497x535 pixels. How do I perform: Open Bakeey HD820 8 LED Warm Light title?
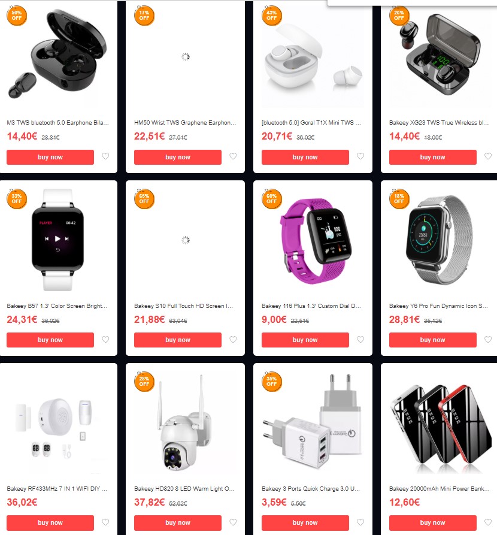(184, 489)
